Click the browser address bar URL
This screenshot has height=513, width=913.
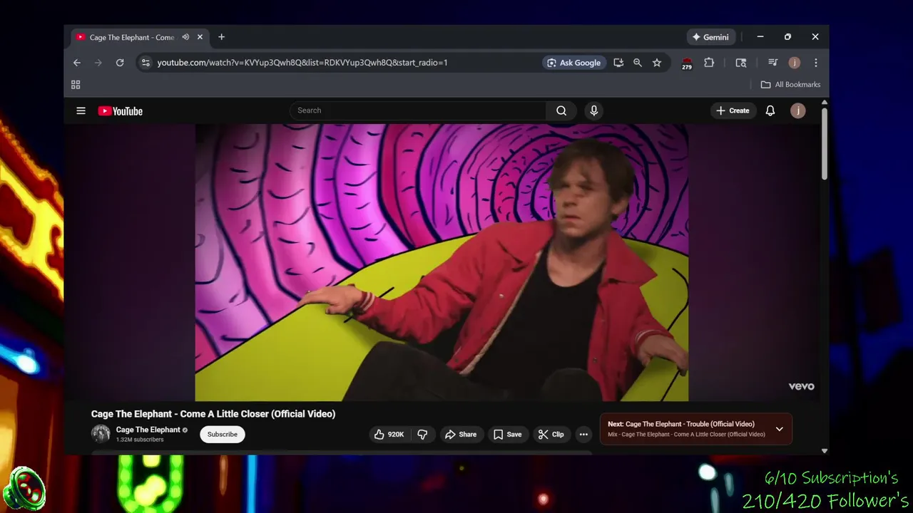pos(302,63)
